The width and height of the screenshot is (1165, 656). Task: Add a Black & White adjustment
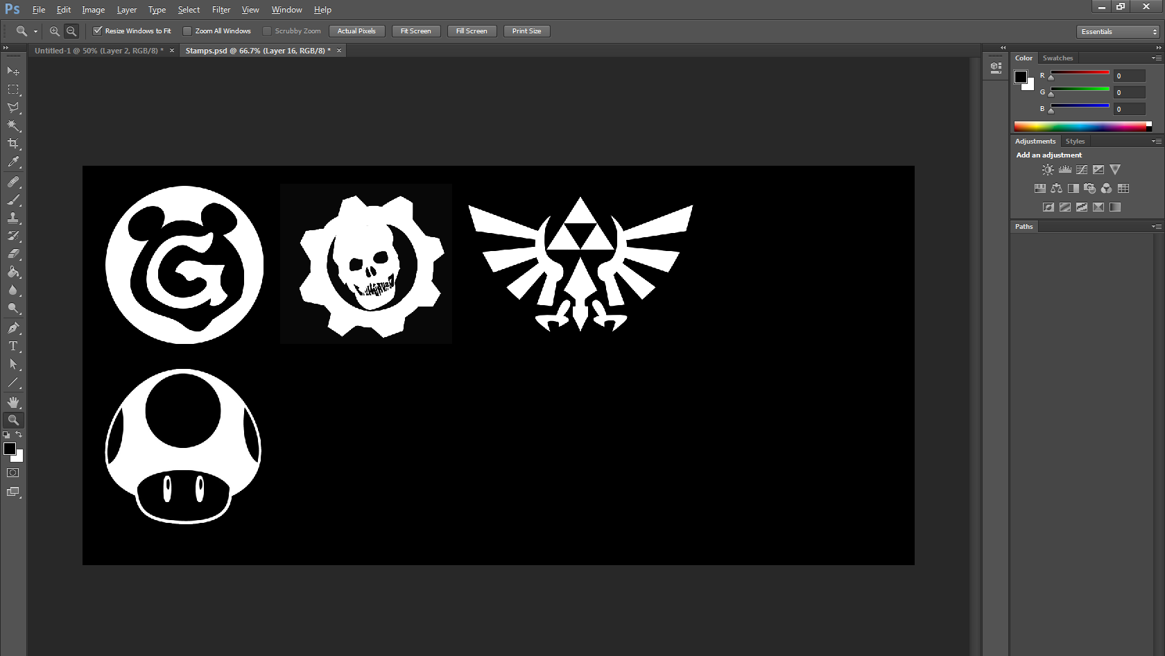click(x=1073, y=188)
